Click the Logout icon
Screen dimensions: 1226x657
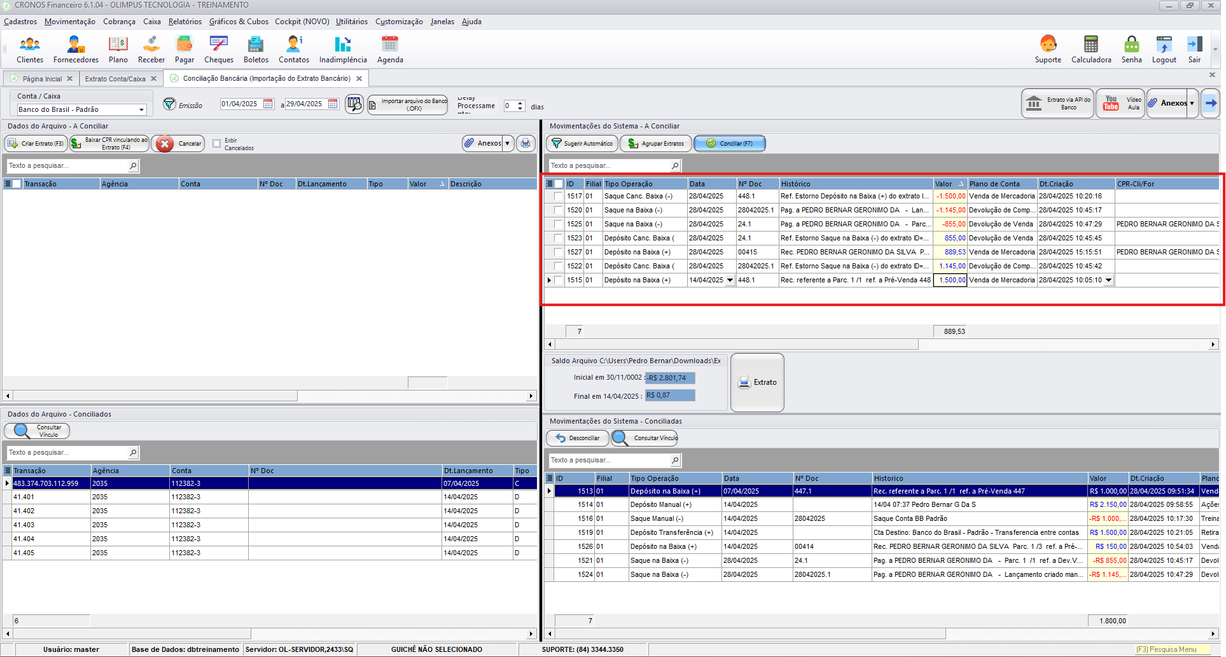coord(1164,50)
